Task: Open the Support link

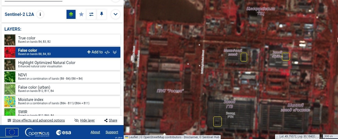Action: click(x=112, y=132)
